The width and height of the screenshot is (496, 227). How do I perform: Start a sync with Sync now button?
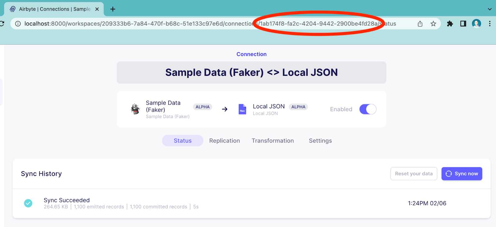tap(462, 173)
